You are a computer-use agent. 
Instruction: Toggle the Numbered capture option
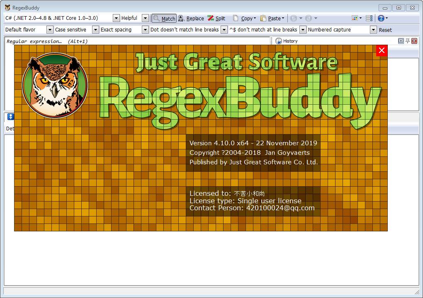coord(342,30)
